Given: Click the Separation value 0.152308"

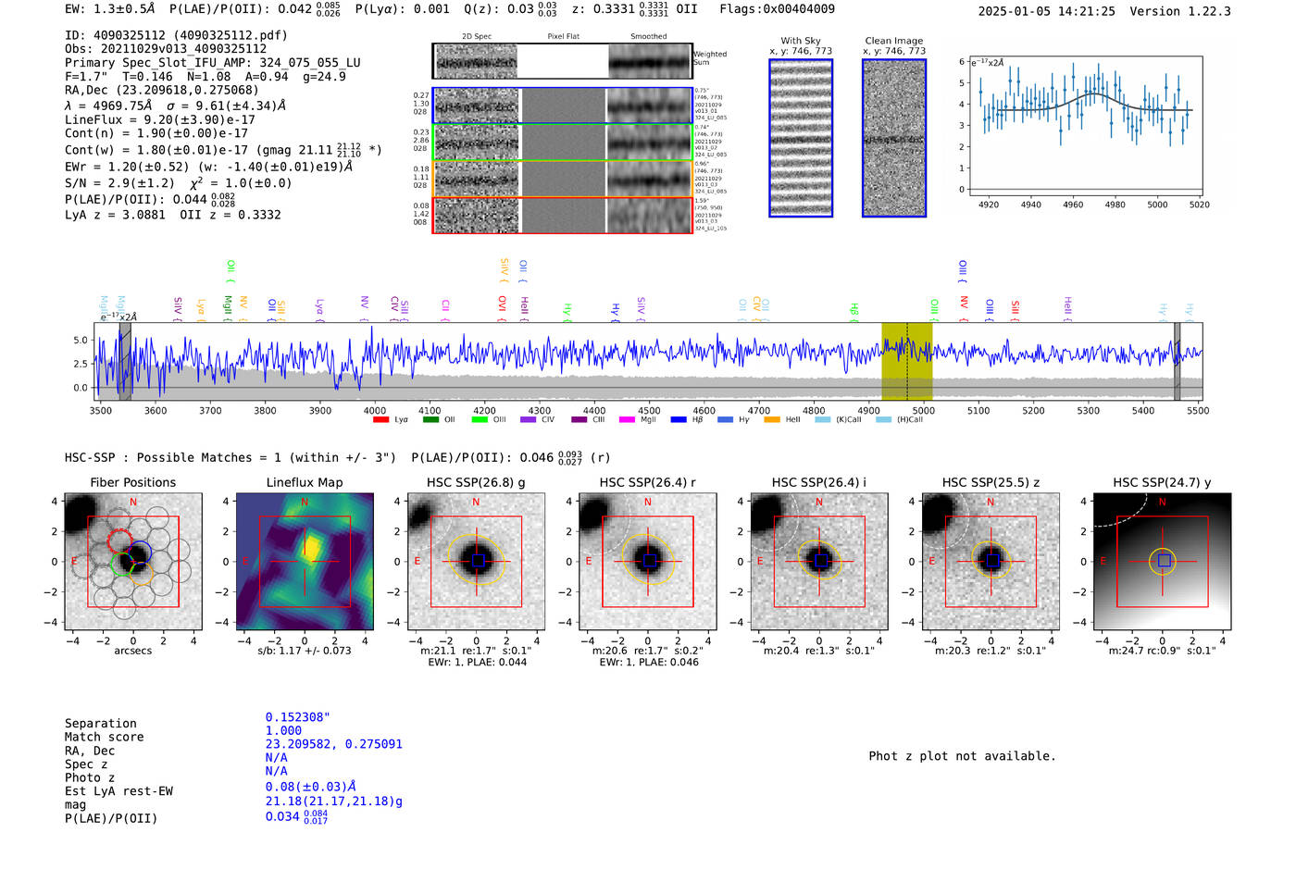Looking at the screenshot, I should click(298, 717).
